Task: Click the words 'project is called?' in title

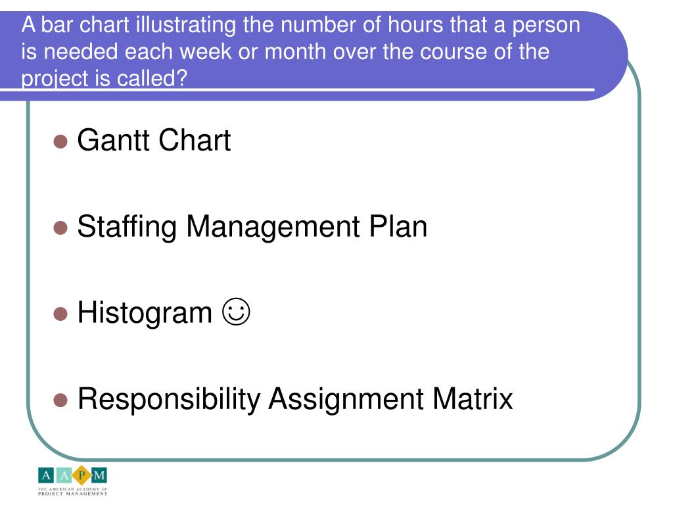Action: coord(104,78)
